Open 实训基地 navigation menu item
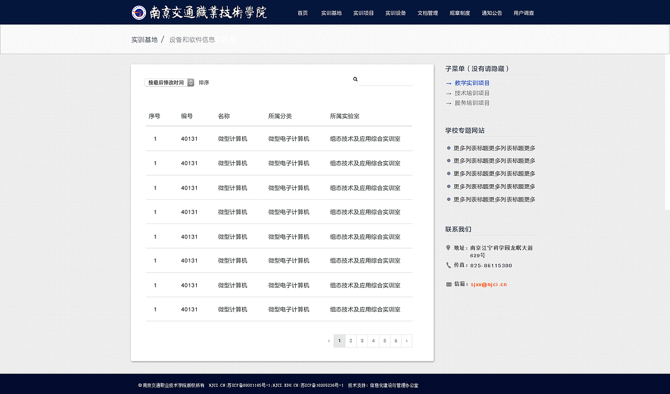Viewport: 670px width, 394px height. 331,13
